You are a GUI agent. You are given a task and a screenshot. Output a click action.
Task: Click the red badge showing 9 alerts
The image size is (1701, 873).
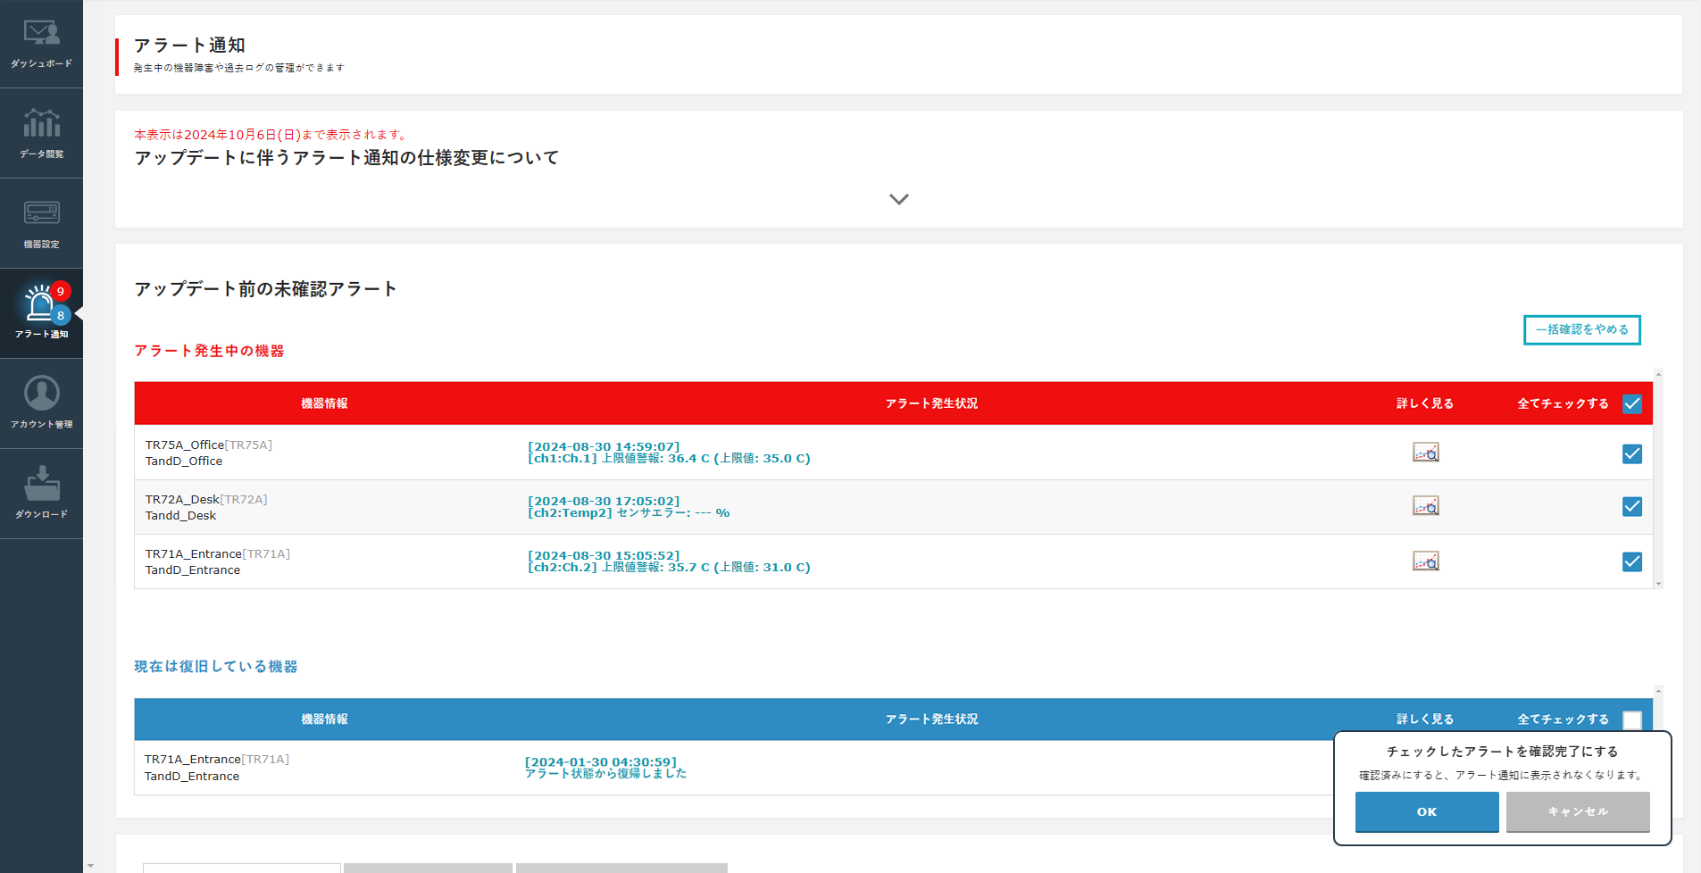coord(60,291)
